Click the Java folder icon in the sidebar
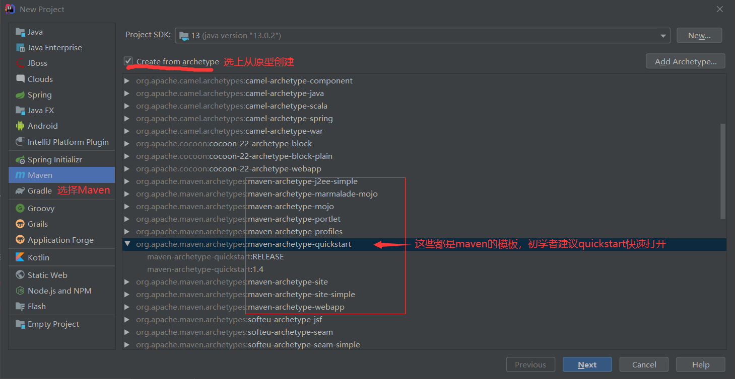This screenshot has width=735, height=379. pos(20,32)
